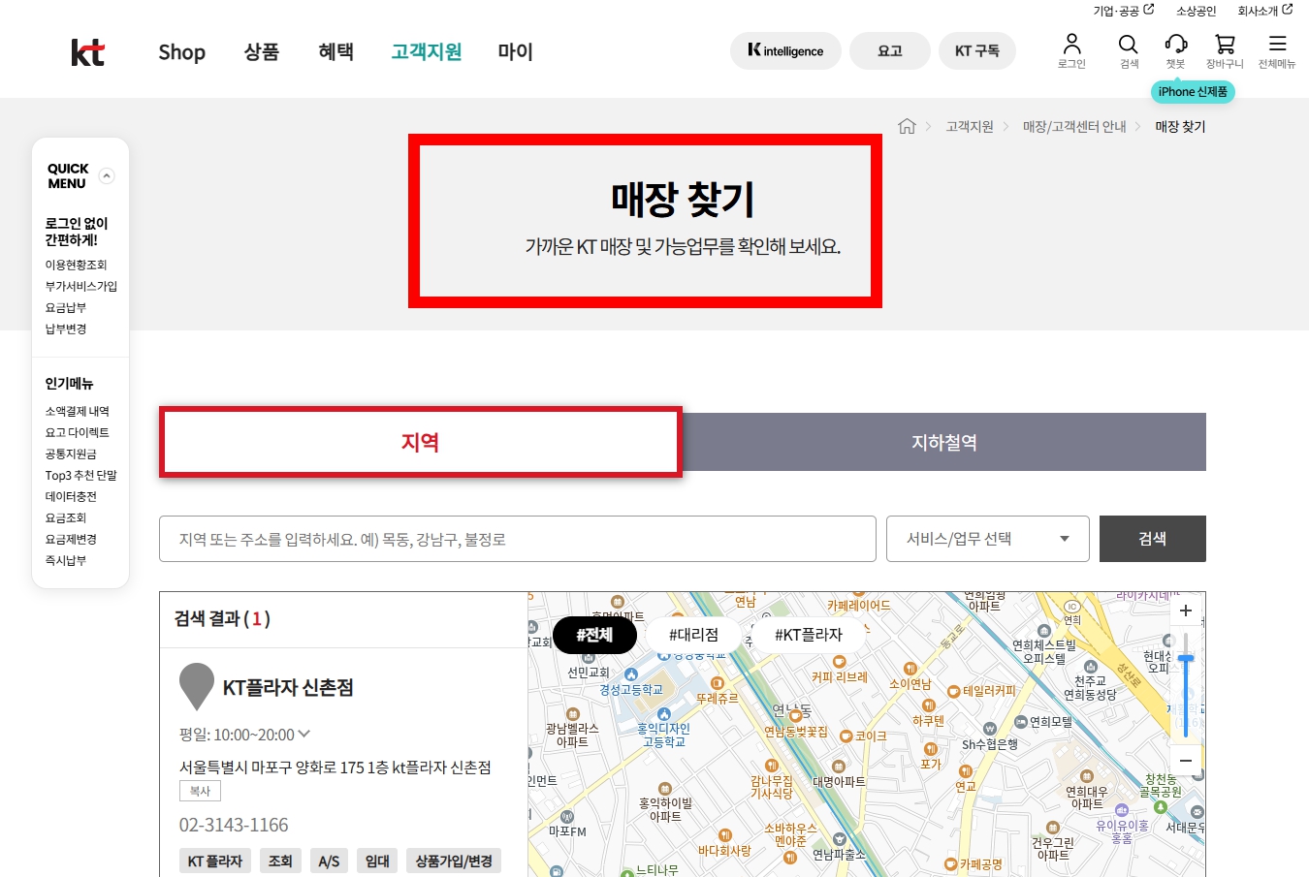Open 공통지원금 quick link

click(71, 454)
